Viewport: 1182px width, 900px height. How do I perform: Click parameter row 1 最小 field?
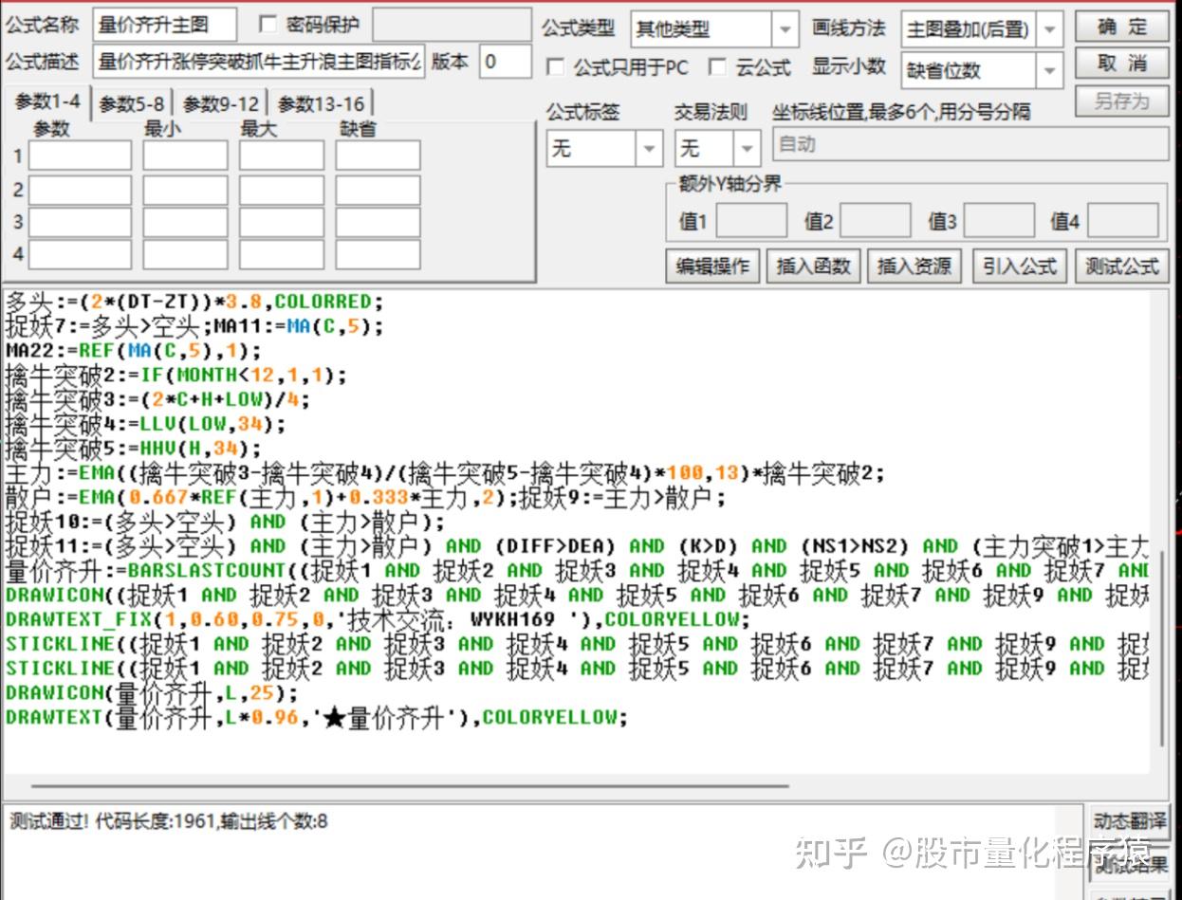click(186, 156)
